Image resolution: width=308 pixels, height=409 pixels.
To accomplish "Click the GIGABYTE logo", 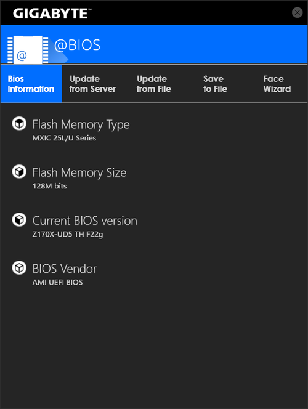I will point(52,14).
